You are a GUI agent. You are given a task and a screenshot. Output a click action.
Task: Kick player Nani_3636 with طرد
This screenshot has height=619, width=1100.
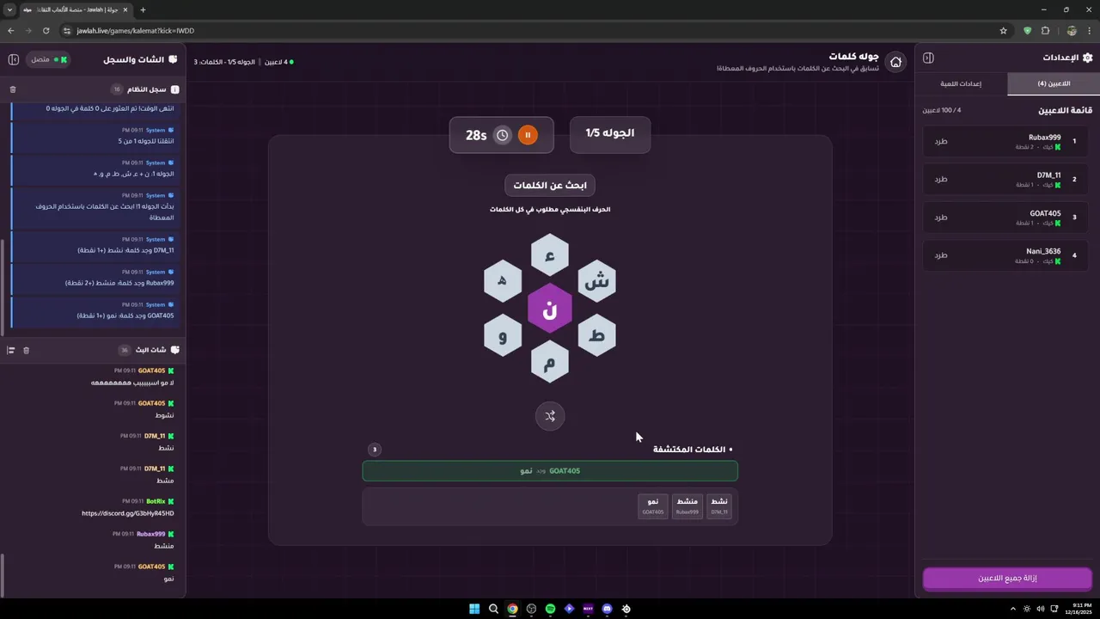[x=941, y=255]
